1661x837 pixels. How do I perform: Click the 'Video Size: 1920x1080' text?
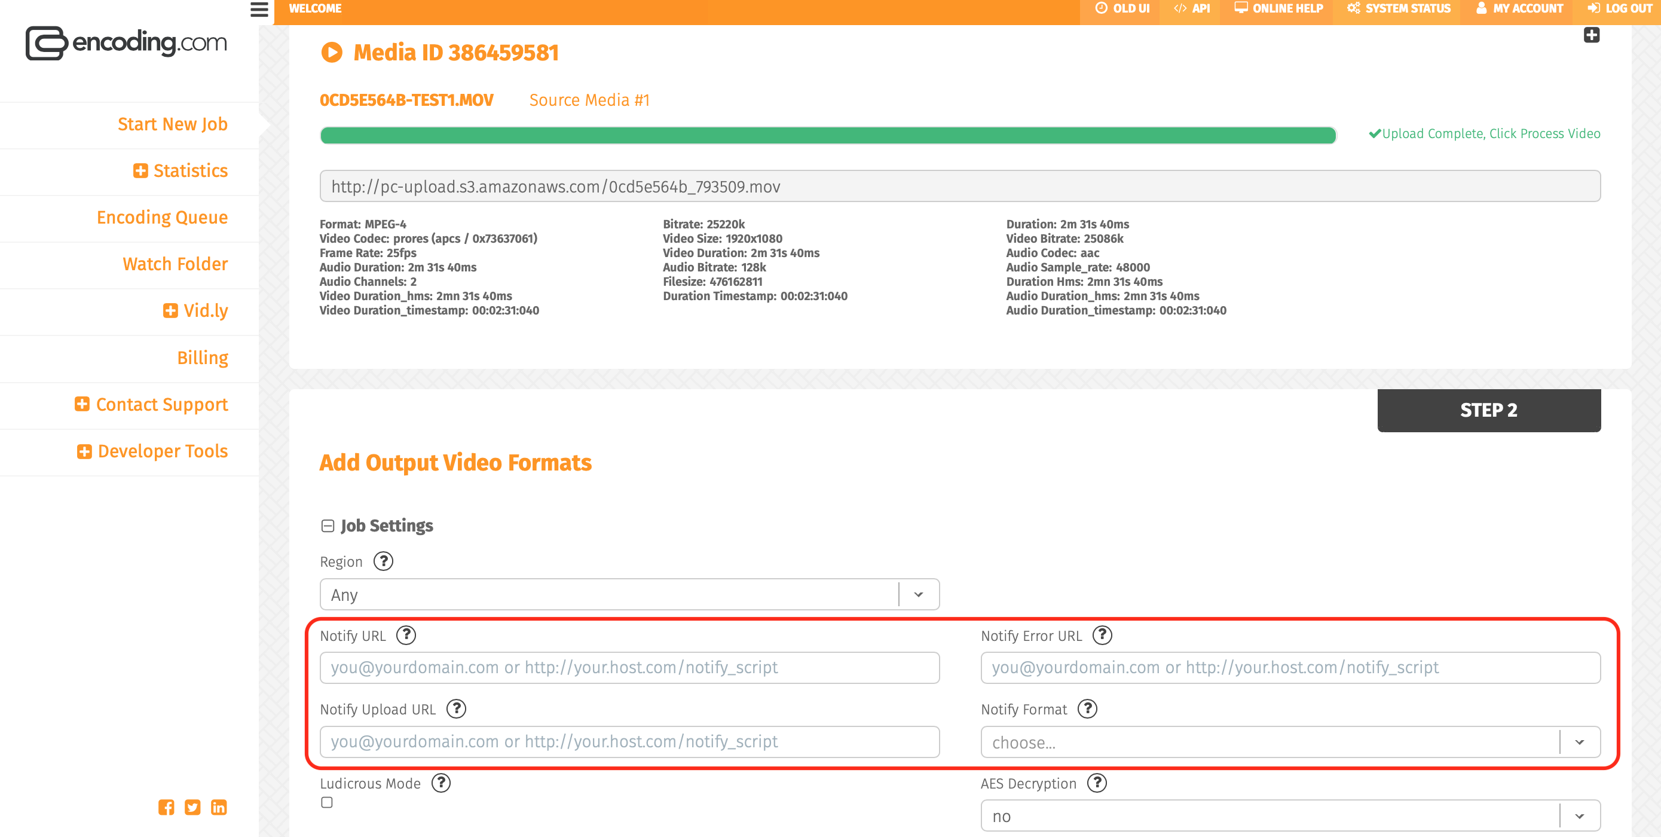click(x=722, y=238)
